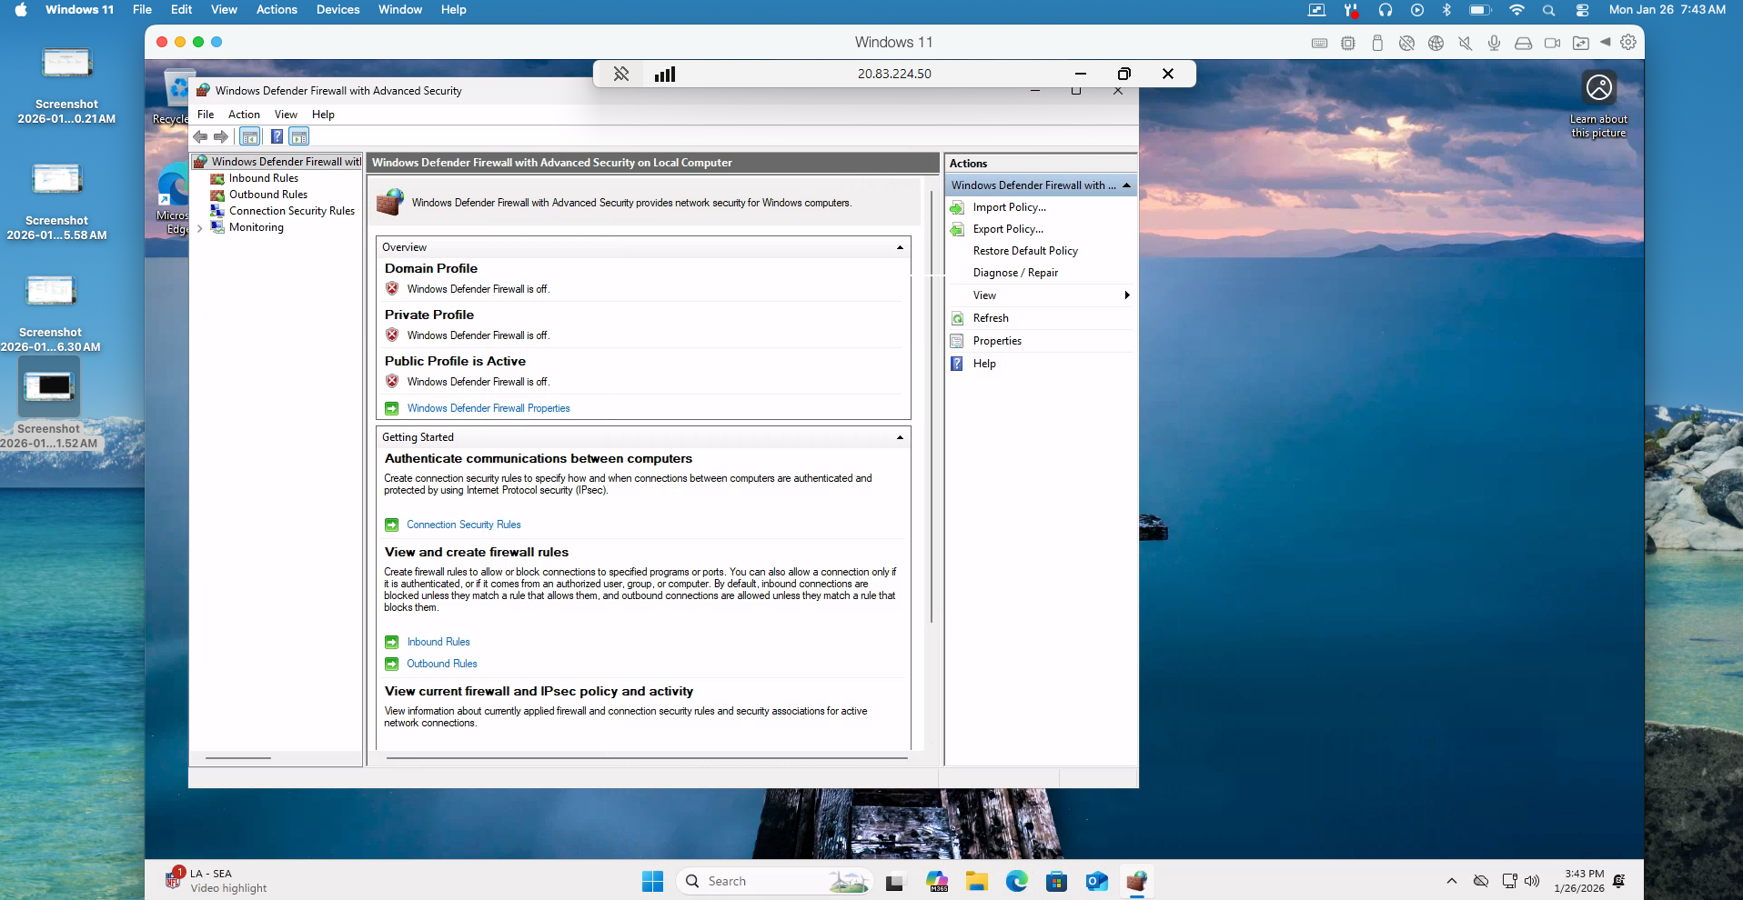The width and height of the screenshot is (1743, 900).
Task: Toggle the pin on the remote connection bar
Action: [621, 74]
